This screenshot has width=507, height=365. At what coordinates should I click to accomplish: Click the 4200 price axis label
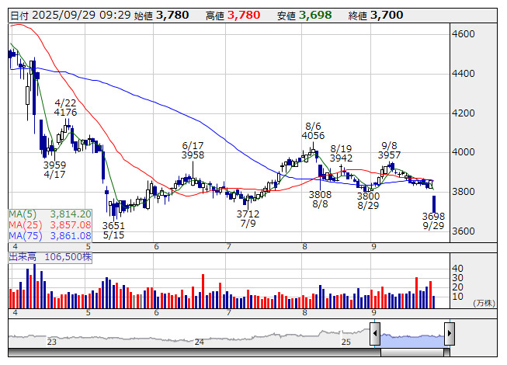pyautogui.click(x=464, y=113)
